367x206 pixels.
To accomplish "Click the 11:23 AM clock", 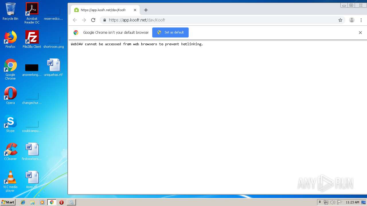I will click(x=352, y=202).
